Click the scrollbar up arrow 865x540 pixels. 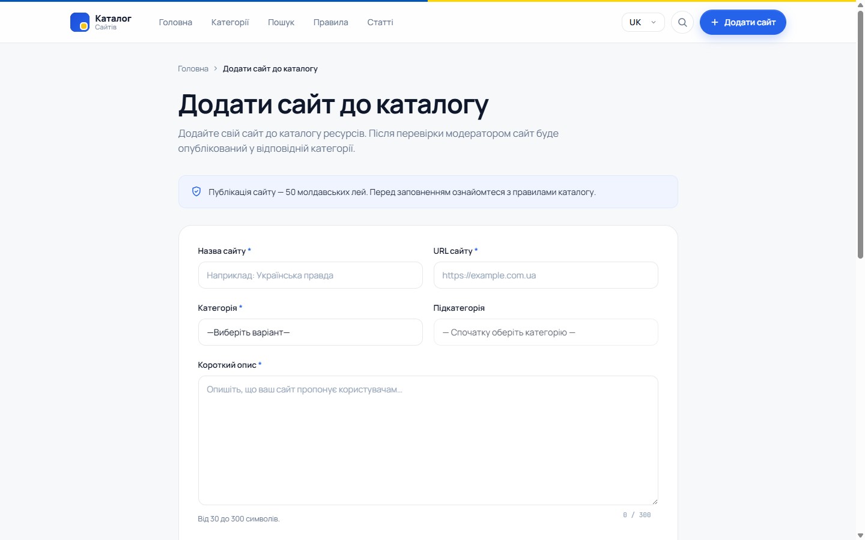pos(860,6)
